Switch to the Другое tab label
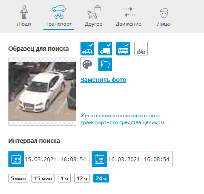The width and height of the screenshot is (204, 194). 94,24
